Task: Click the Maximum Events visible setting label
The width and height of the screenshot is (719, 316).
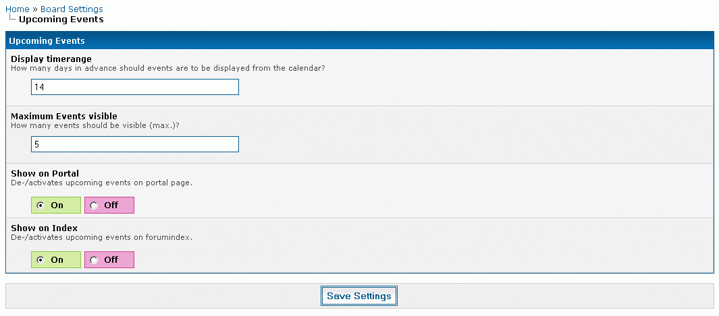Action: [x=64, y=117]
